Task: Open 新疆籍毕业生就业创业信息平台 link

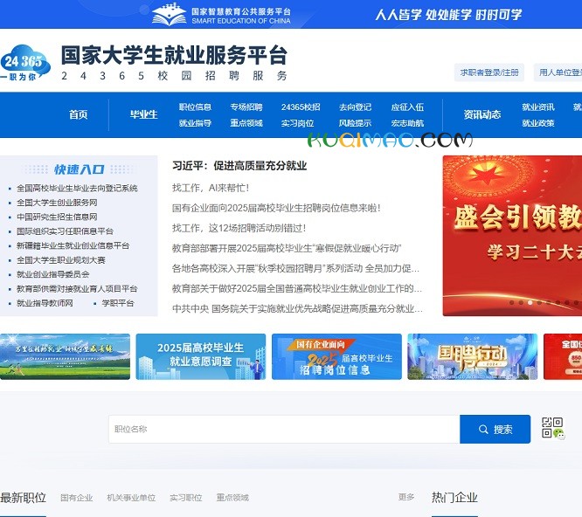Action: pyautogui.click(x=73, y=246)
